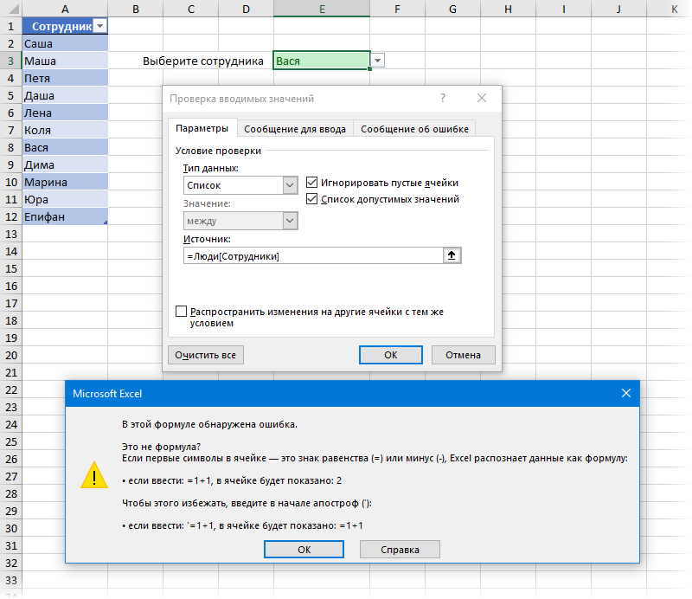The image size is (692, 599).
Task: Enable Распространить изменения на другие ячейки checkbox
Action: tap(181, 312)
